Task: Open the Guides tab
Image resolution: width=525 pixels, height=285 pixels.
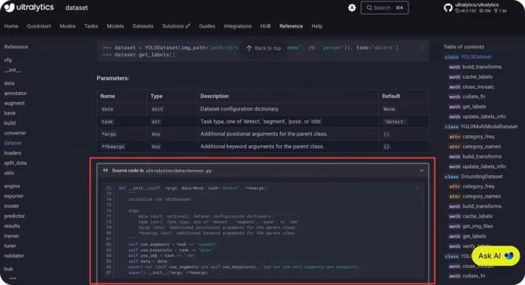Action: coord(207,26)
